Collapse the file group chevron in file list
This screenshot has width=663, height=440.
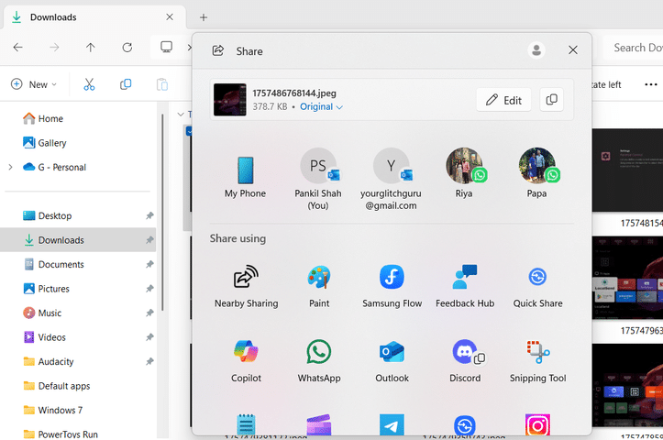pyautogui.click(x=181, y=114)
